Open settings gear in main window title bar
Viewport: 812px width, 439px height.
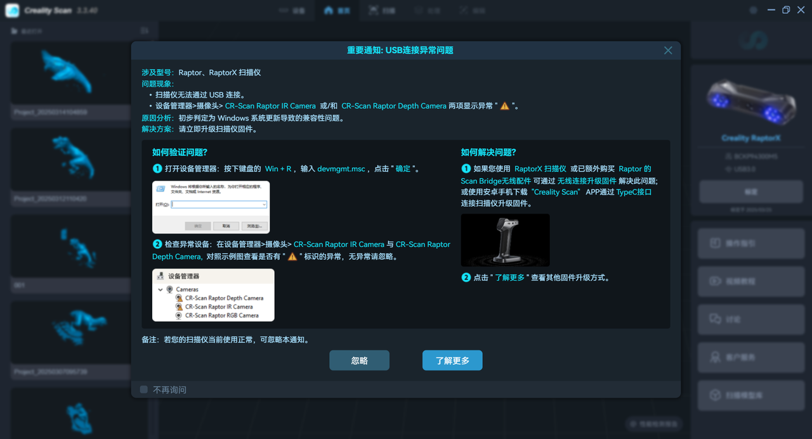coord(754,10)
